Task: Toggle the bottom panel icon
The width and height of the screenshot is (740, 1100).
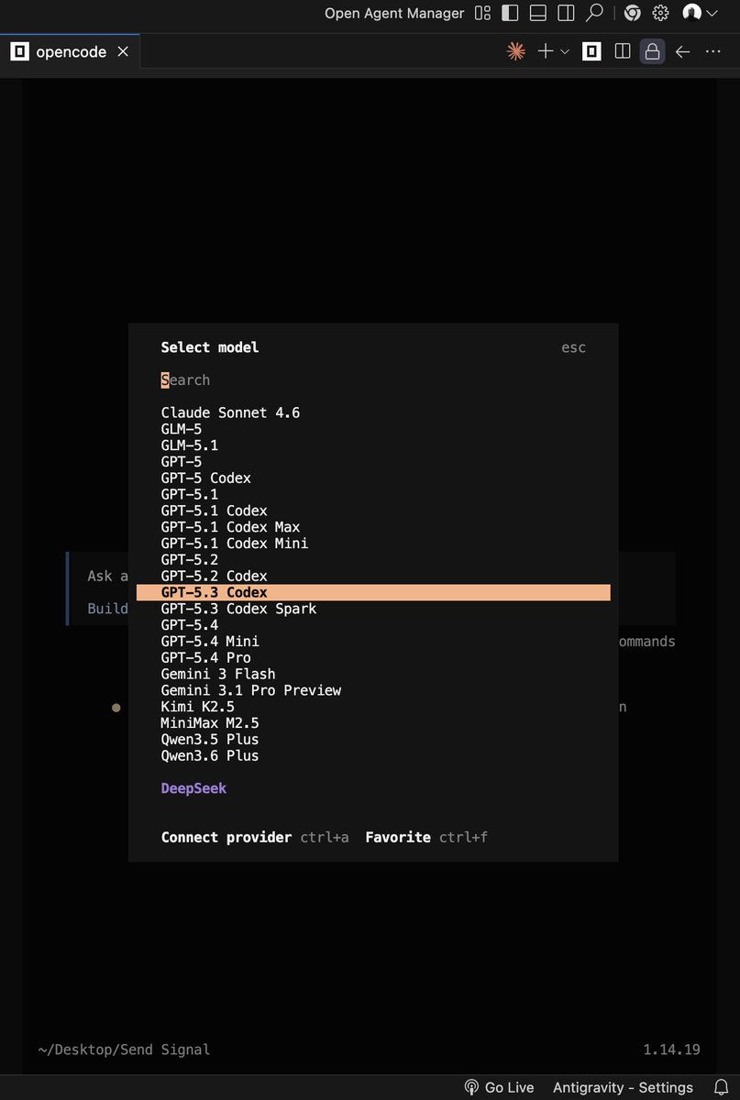Action: point(538,13)
